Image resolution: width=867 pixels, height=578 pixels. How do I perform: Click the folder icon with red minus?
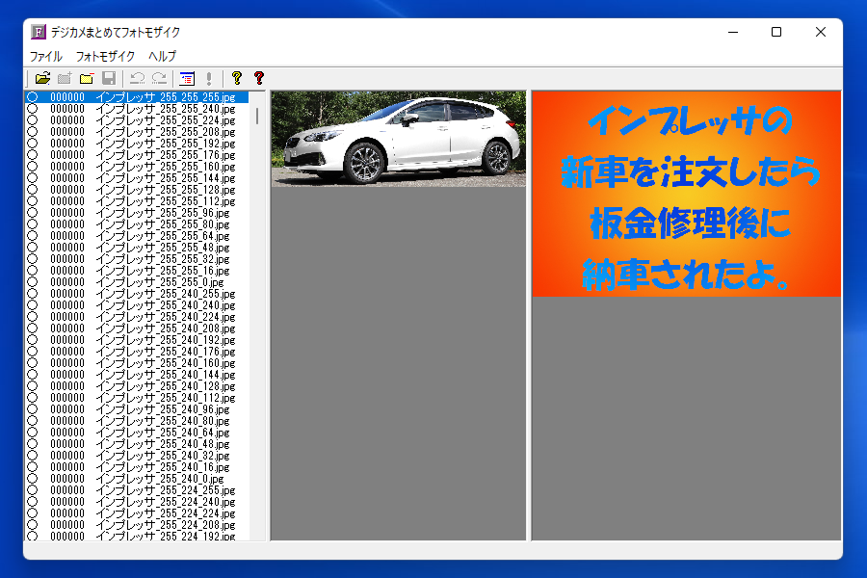click(x=87, y=78)
